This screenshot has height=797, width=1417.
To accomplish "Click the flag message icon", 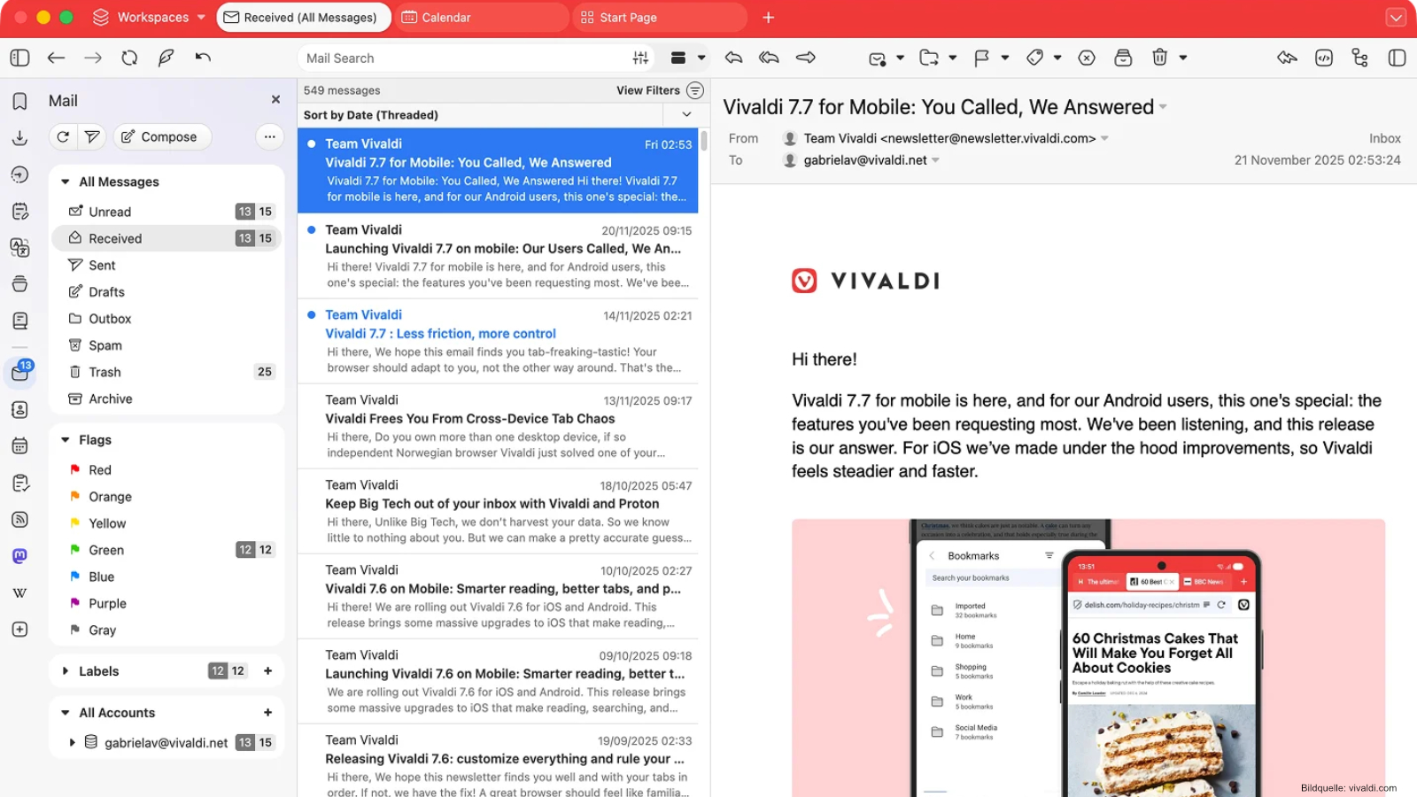I will (981, 58).
